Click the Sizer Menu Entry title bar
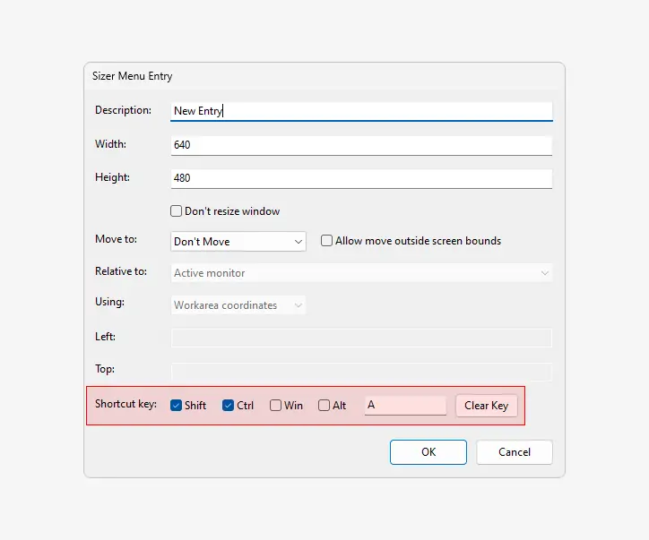Viewport: 649px width, 540px height. click(324, 76)
